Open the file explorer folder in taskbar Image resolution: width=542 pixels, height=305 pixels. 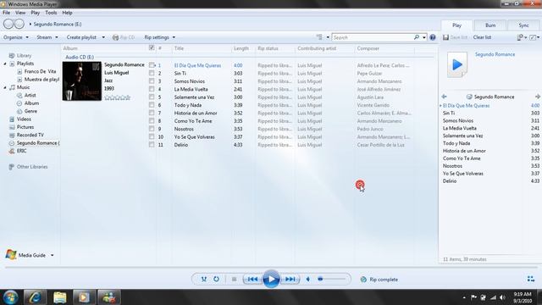coord(59,297)
